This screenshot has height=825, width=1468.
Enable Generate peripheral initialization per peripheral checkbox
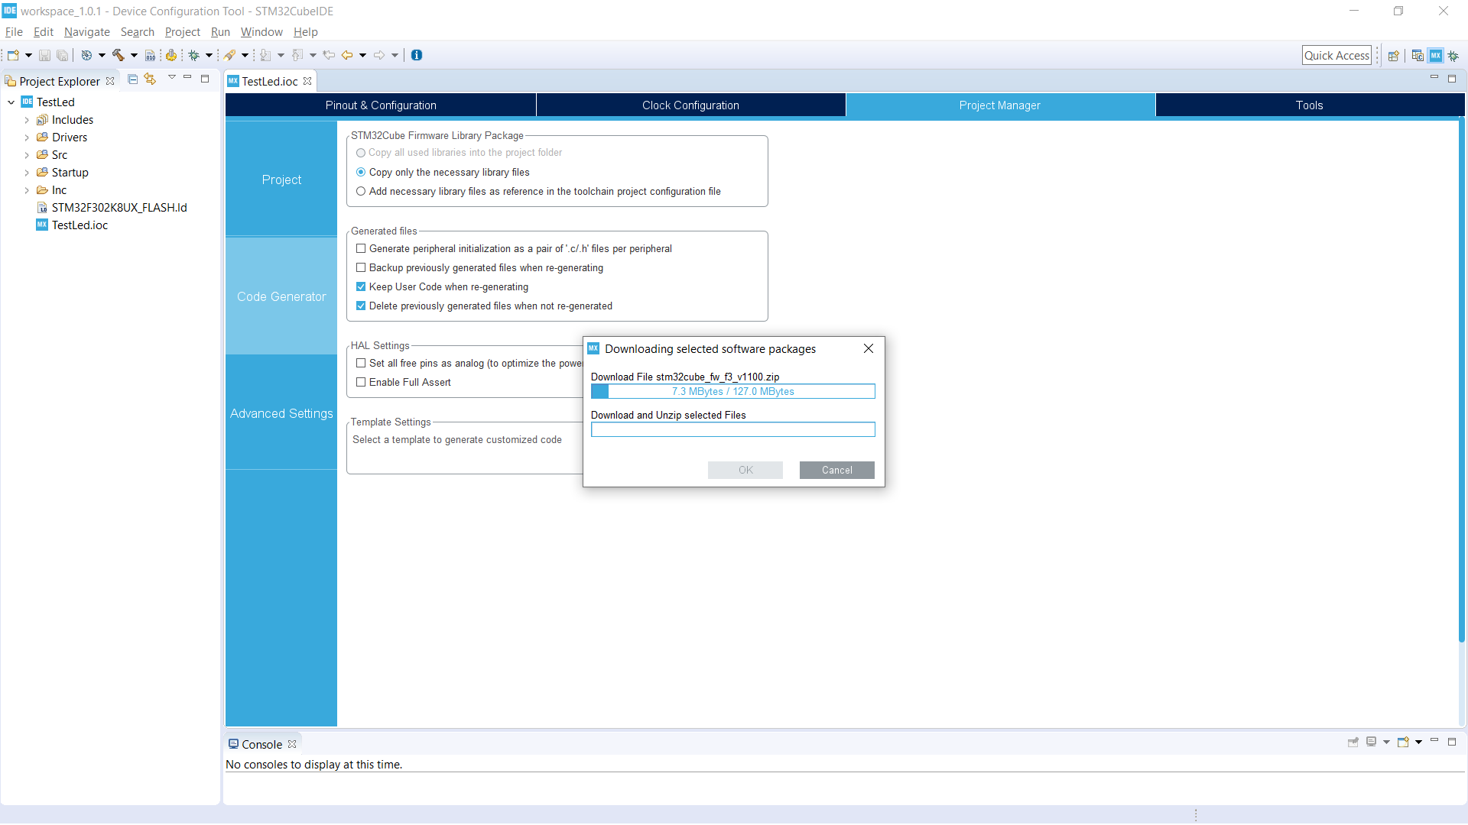(361, 249)
